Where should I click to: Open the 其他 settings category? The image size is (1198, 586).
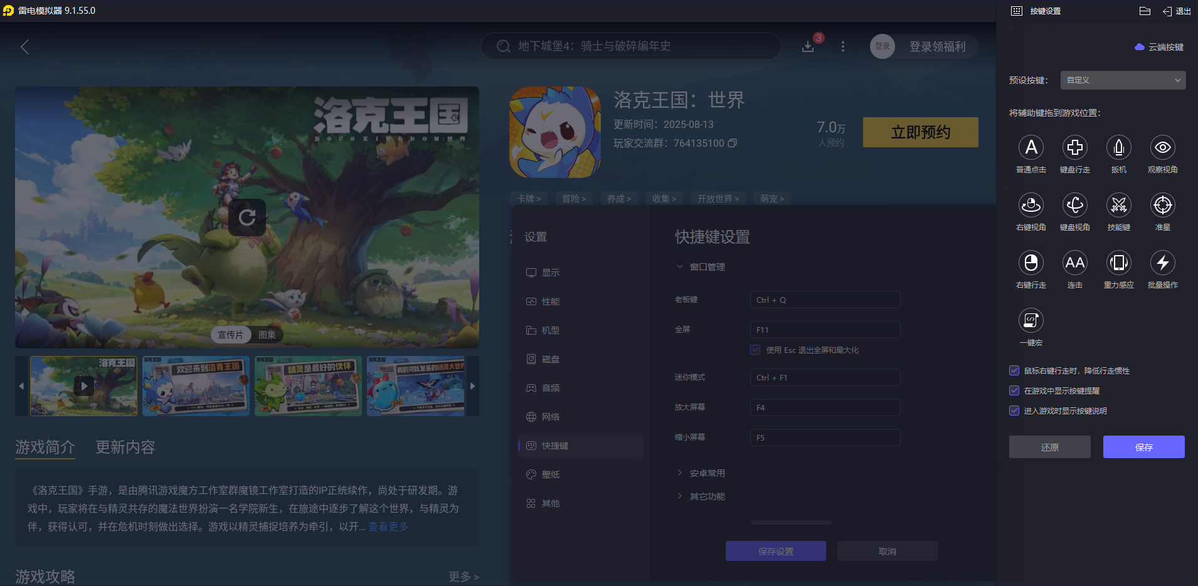coord(581,503)
